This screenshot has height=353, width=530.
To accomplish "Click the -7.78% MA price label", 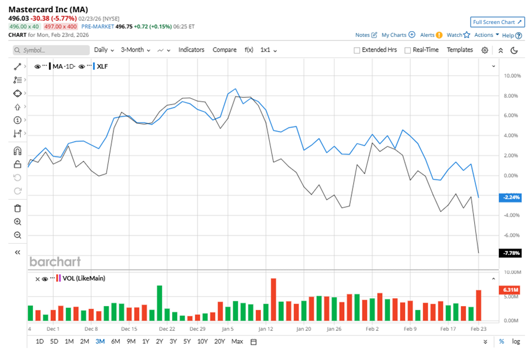I will coord(511,253).
